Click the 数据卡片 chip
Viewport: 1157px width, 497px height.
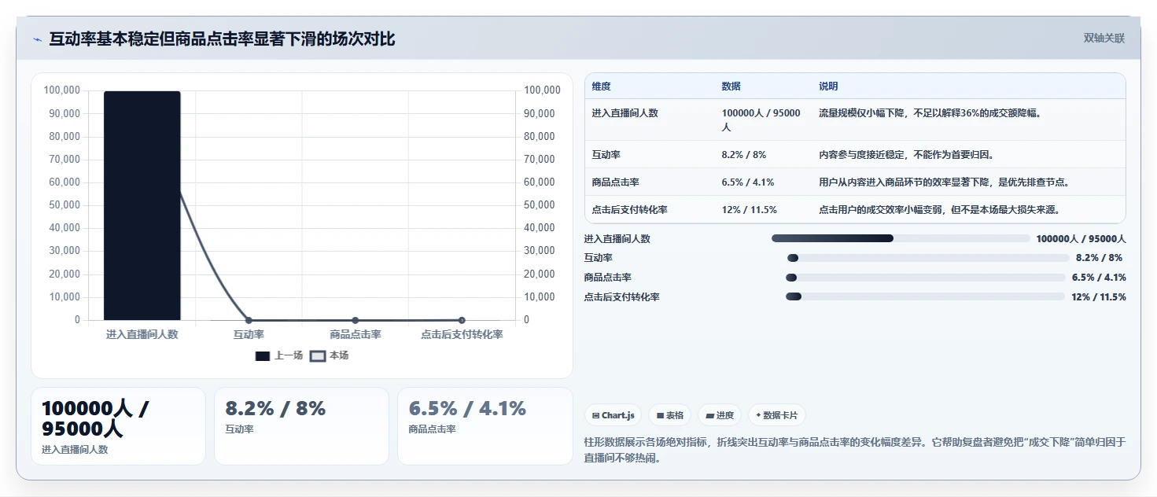click(776, 415)
